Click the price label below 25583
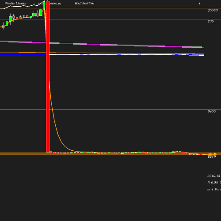221x221 pixels. click(211, 21)
